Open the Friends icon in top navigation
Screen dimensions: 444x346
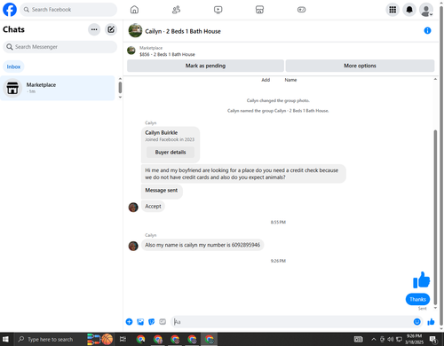pos(176,10)
